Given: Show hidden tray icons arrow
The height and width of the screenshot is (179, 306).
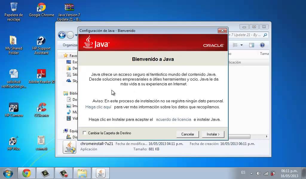Looking at the screenshot, I should 252,173.
